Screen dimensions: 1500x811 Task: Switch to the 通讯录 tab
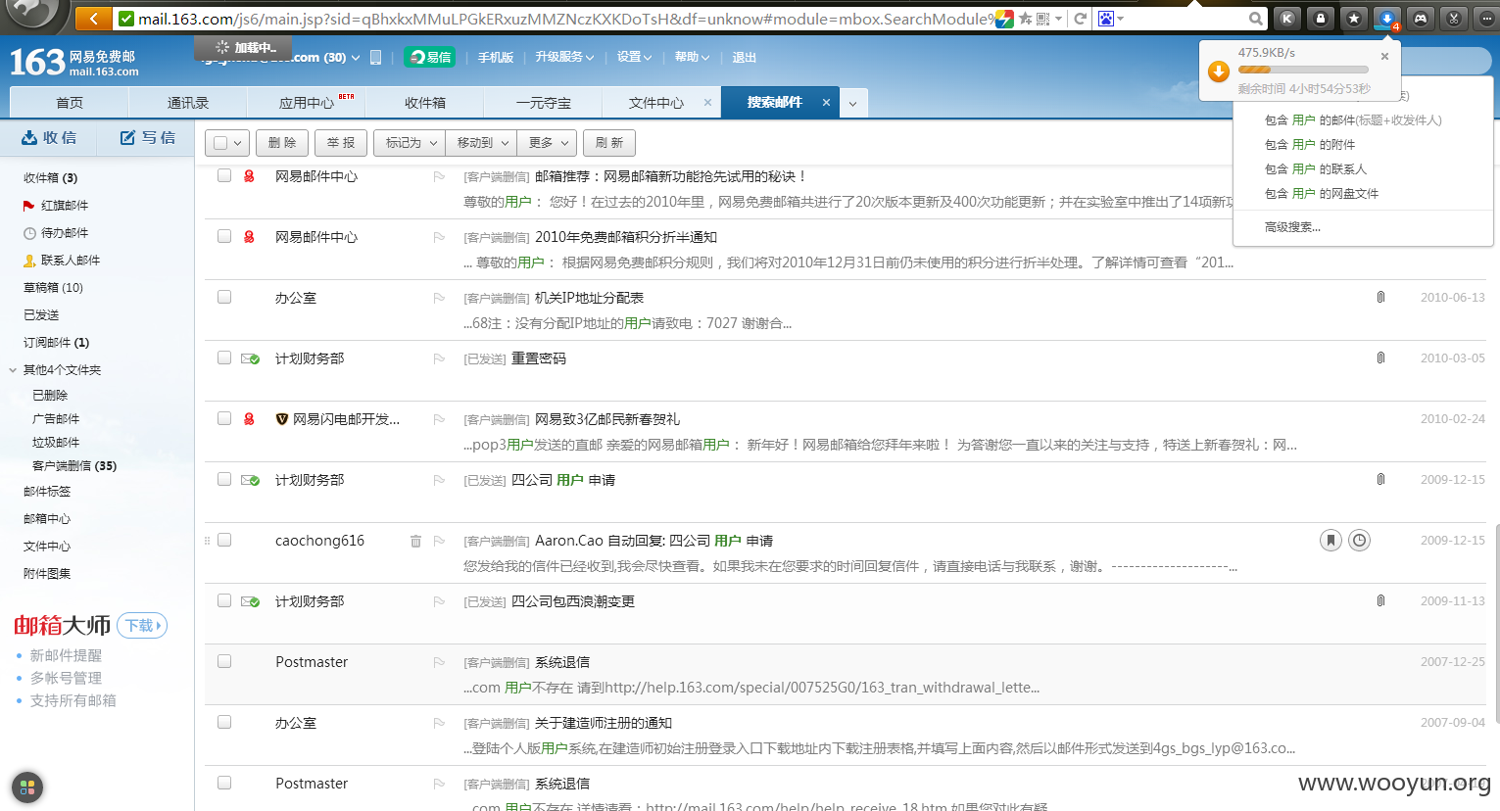[188, 103]
